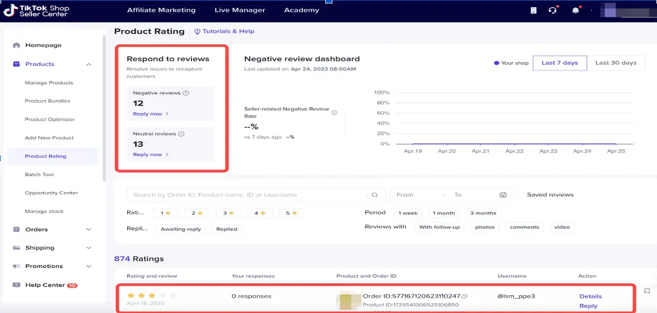Click the Negative reviews info icon

(186, 93)
